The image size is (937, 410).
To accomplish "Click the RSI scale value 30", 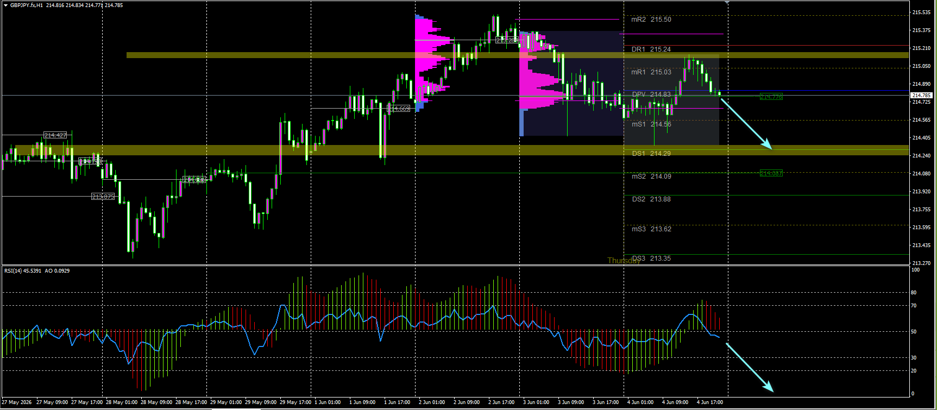I will (914, 358).
